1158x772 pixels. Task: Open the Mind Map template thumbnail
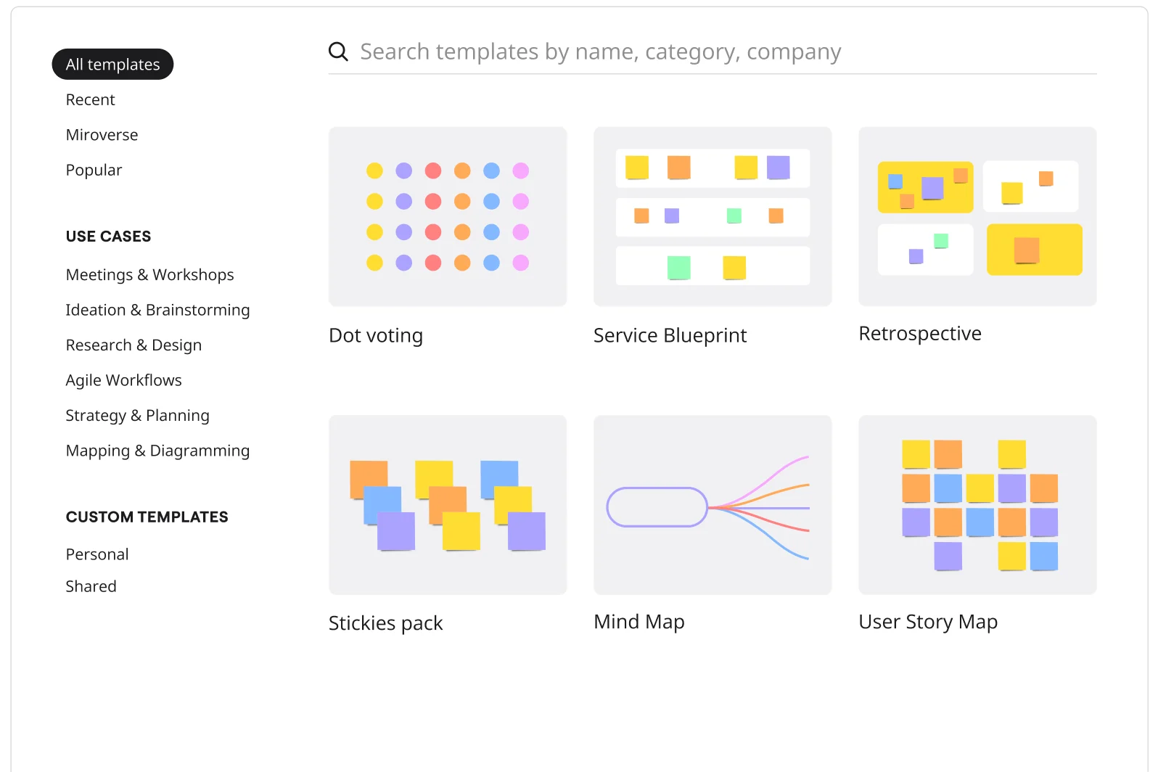[x=713, y=505]
